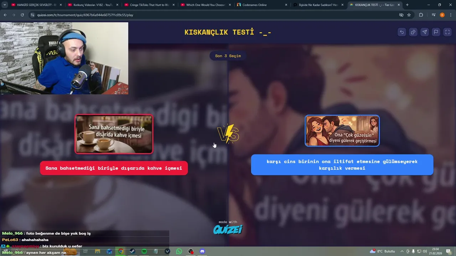Image resolution: width=456 pixels, height=256 pixels.
Task: Click the quiz undo last choice icon
Action: pyautogui.click(x=402, y=32)
